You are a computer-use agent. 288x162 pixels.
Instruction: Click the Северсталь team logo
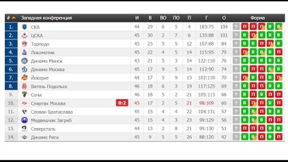coord(25,129)
